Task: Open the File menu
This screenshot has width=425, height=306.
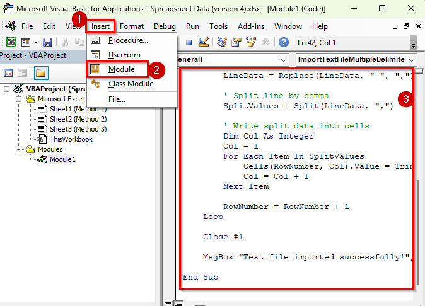Action: 27,26
